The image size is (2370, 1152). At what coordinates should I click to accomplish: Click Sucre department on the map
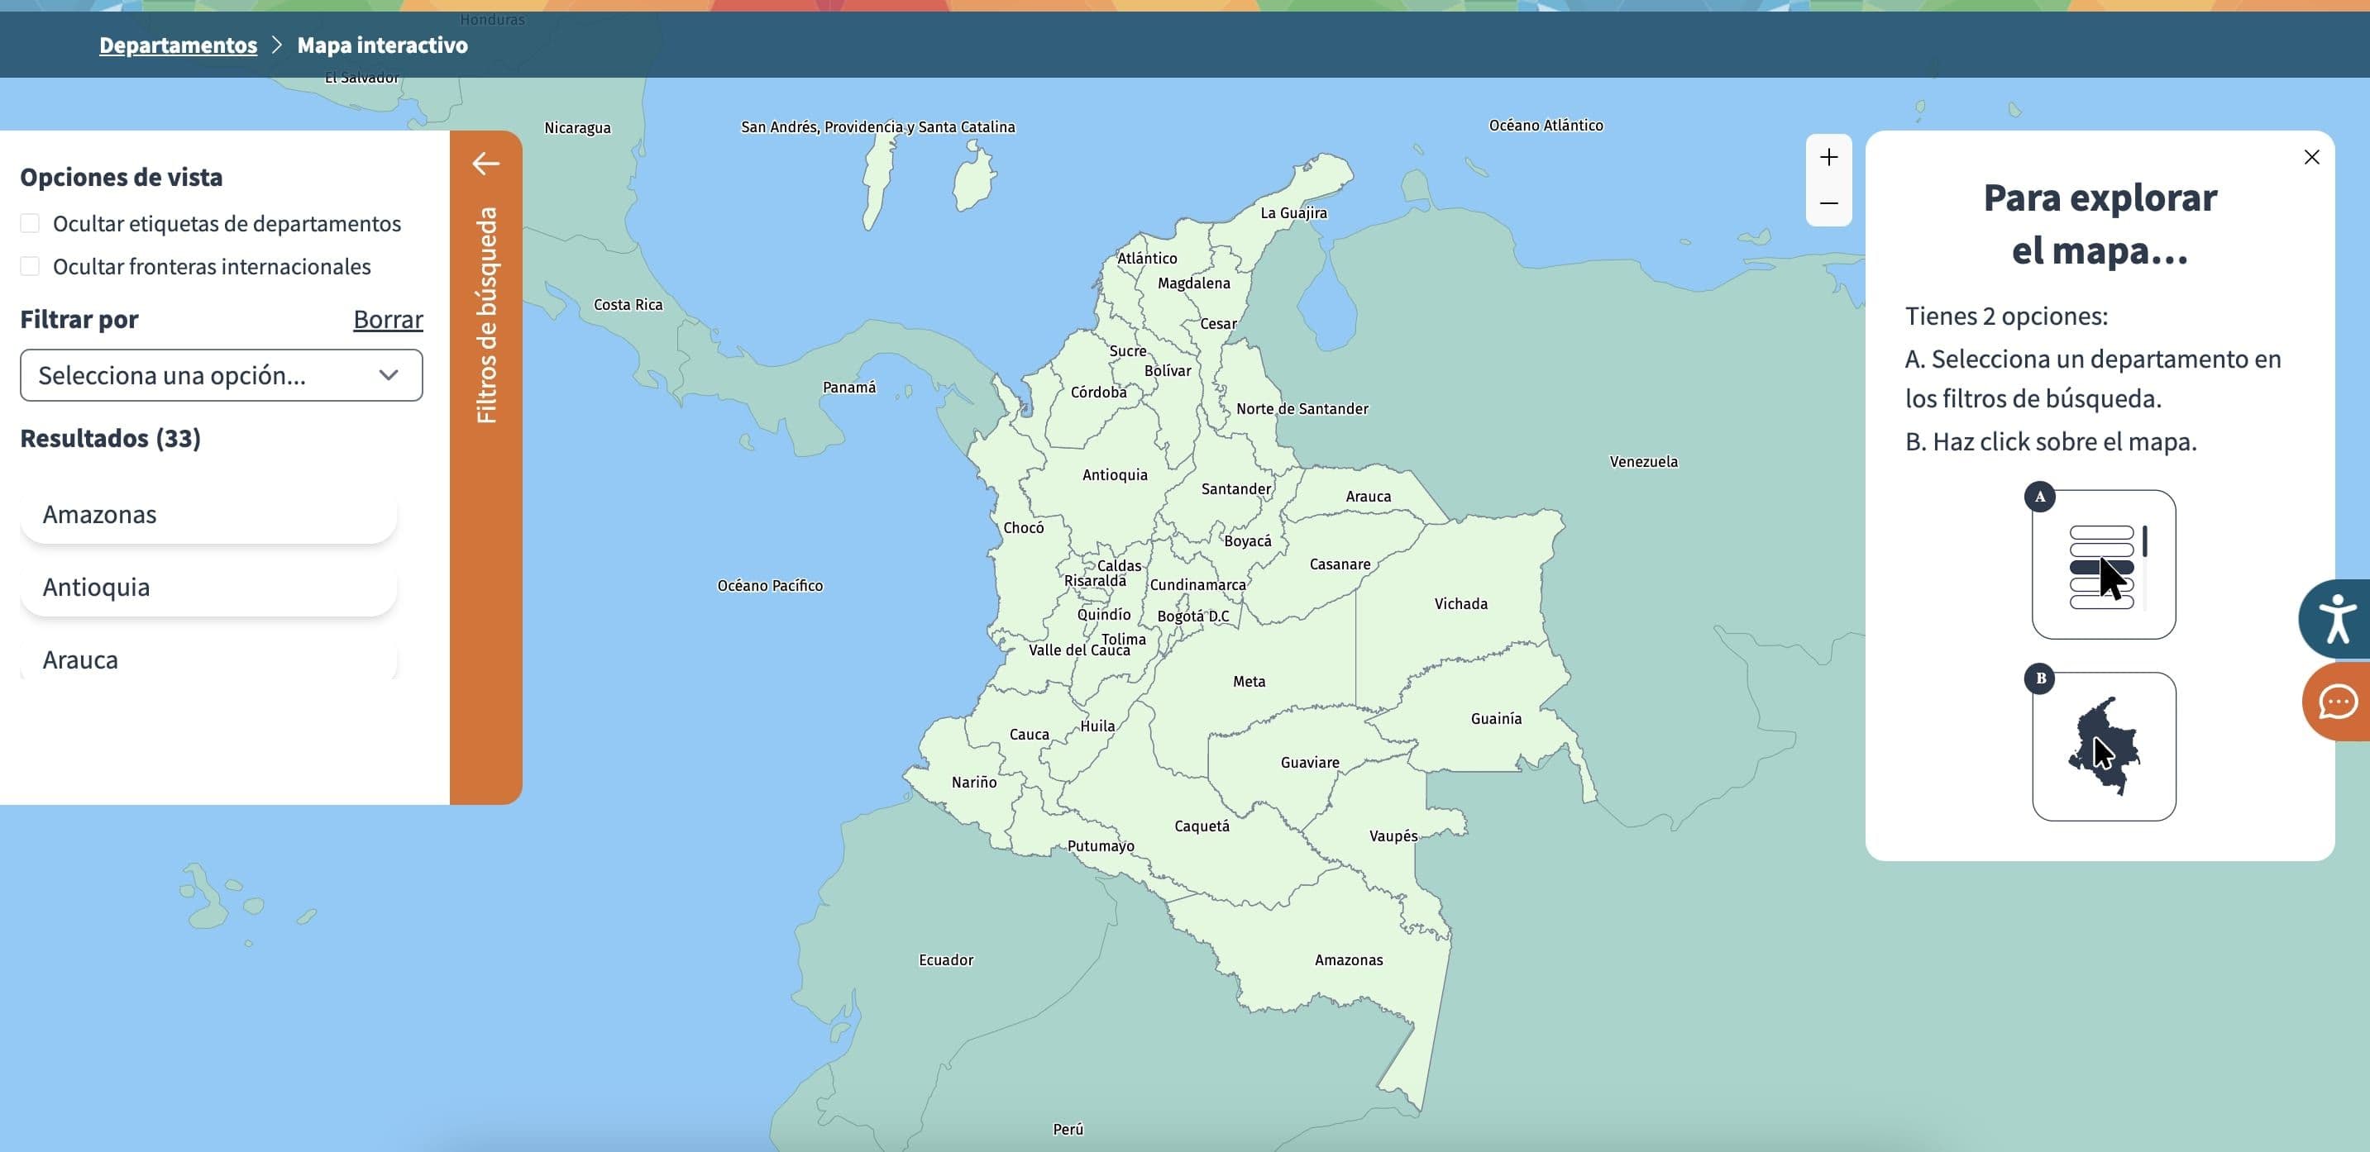1127,350
